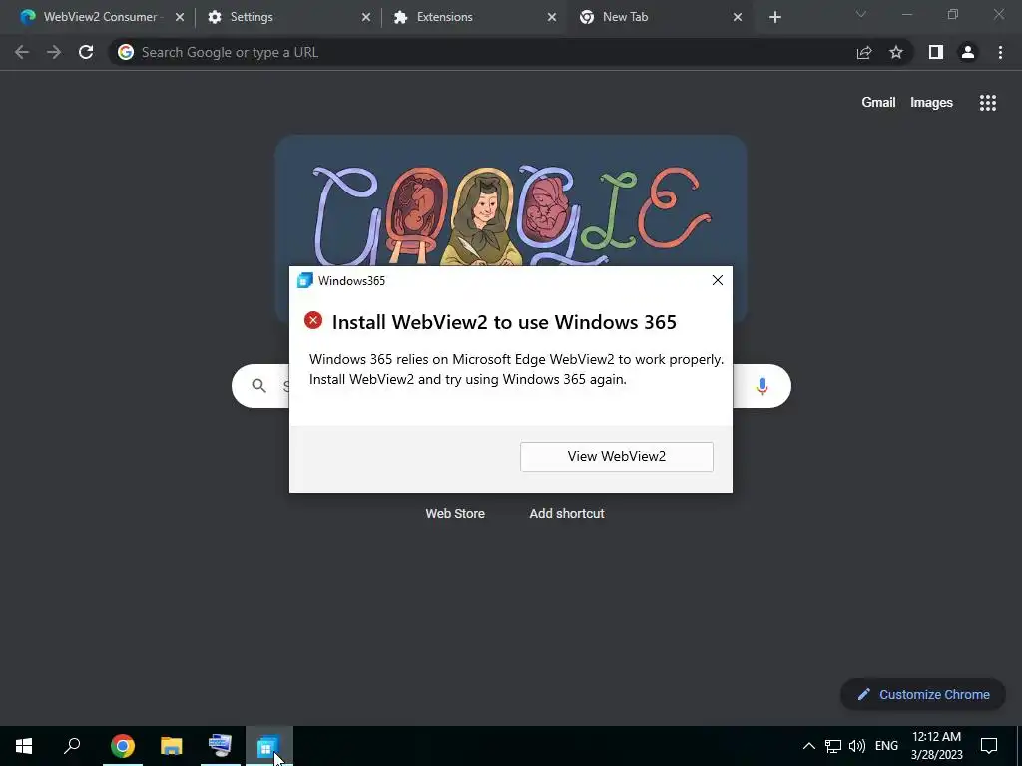Reload the current page
Viewport: 1022px width, 766px height.
[86, 52]
